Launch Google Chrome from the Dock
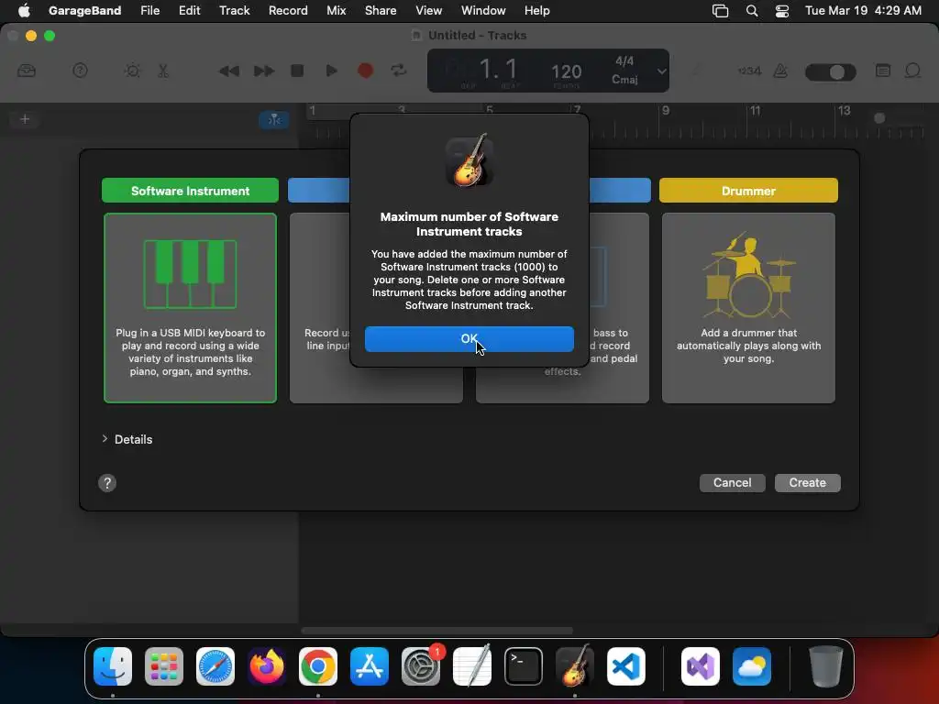 tap(318, 666)
